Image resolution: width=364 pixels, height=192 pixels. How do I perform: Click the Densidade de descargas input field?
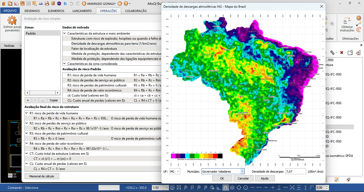pos(295,172)
